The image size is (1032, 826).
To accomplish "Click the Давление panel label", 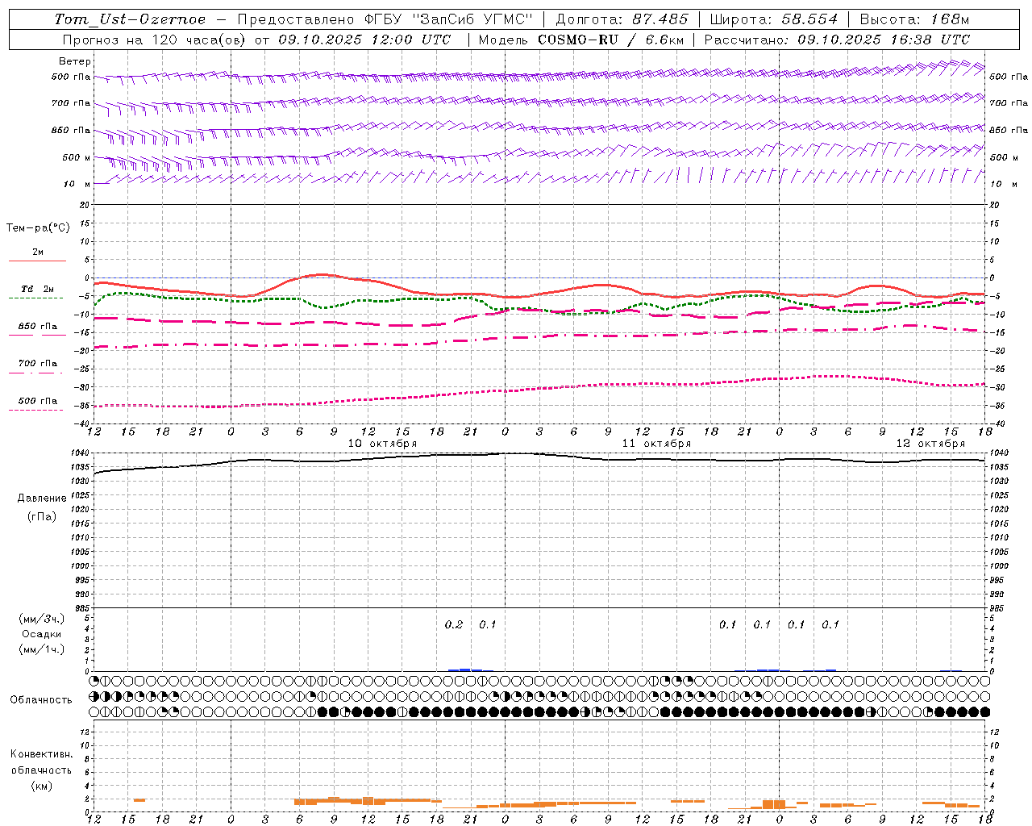I will [x=42, y=499].
